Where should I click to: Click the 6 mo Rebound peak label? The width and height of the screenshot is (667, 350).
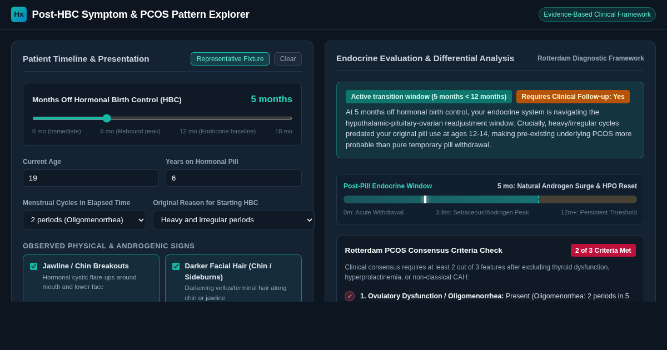[130, 131]
